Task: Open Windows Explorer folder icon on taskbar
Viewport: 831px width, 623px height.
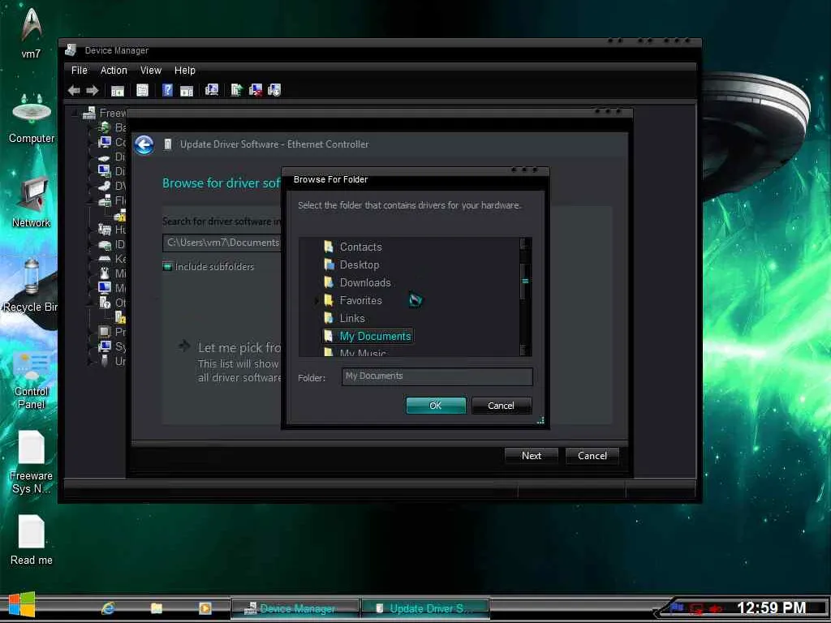Action: tap(157, 608)
